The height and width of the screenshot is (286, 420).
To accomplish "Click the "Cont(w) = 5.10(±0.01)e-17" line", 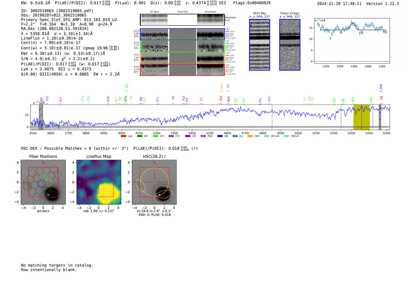I will coord(70,48).
